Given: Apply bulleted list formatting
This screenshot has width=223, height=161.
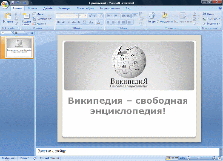Looking at the screenshot, I should tap(109, 16).
